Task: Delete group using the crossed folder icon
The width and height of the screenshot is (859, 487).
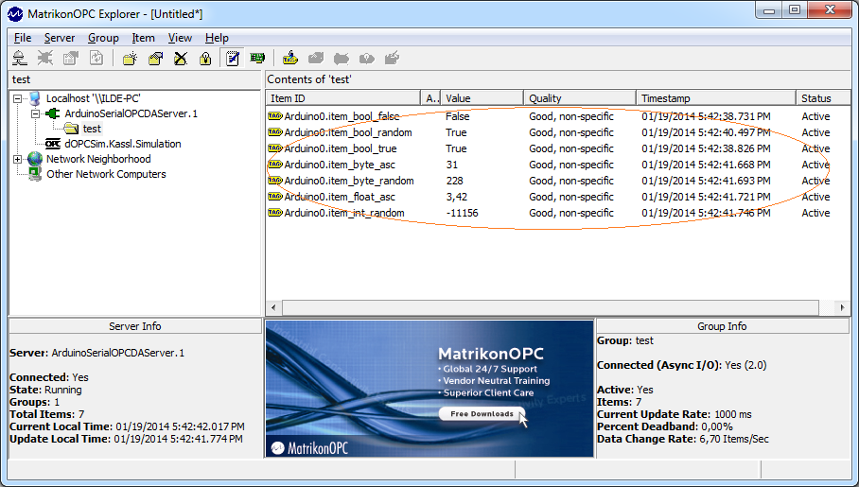Action: 181,58
